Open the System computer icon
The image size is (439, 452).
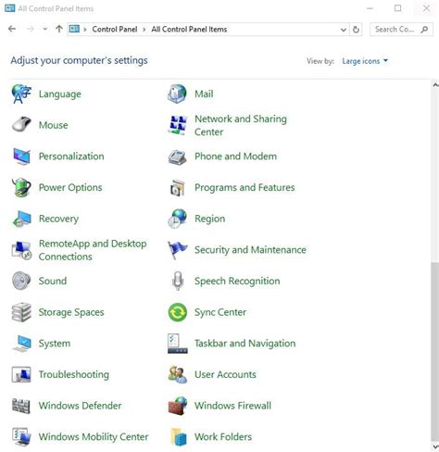[x=21, y=344]
